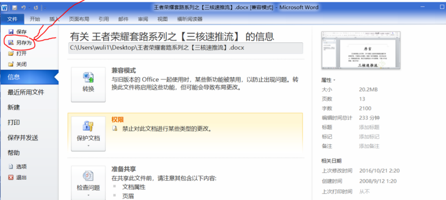Convert document with 转换 button

tap(88, 85)
